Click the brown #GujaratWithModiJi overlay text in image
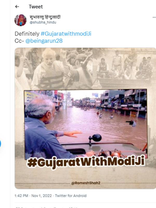This screenshot has width=156, height=208. [86, 162]
